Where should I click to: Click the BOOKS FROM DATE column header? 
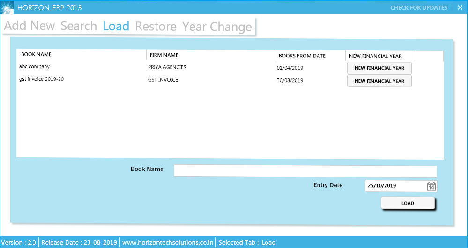[302, 56]
